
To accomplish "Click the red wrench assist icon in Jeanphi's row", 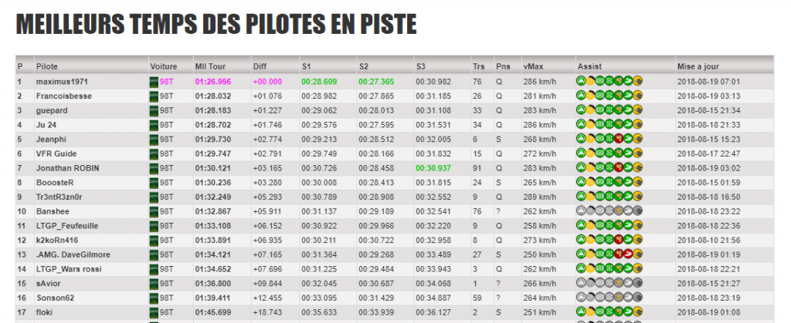I will point(619,139).
